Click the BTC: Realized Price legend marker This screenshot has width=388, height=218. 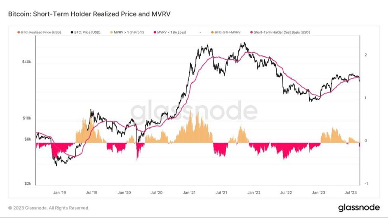[x=19, y=32]
